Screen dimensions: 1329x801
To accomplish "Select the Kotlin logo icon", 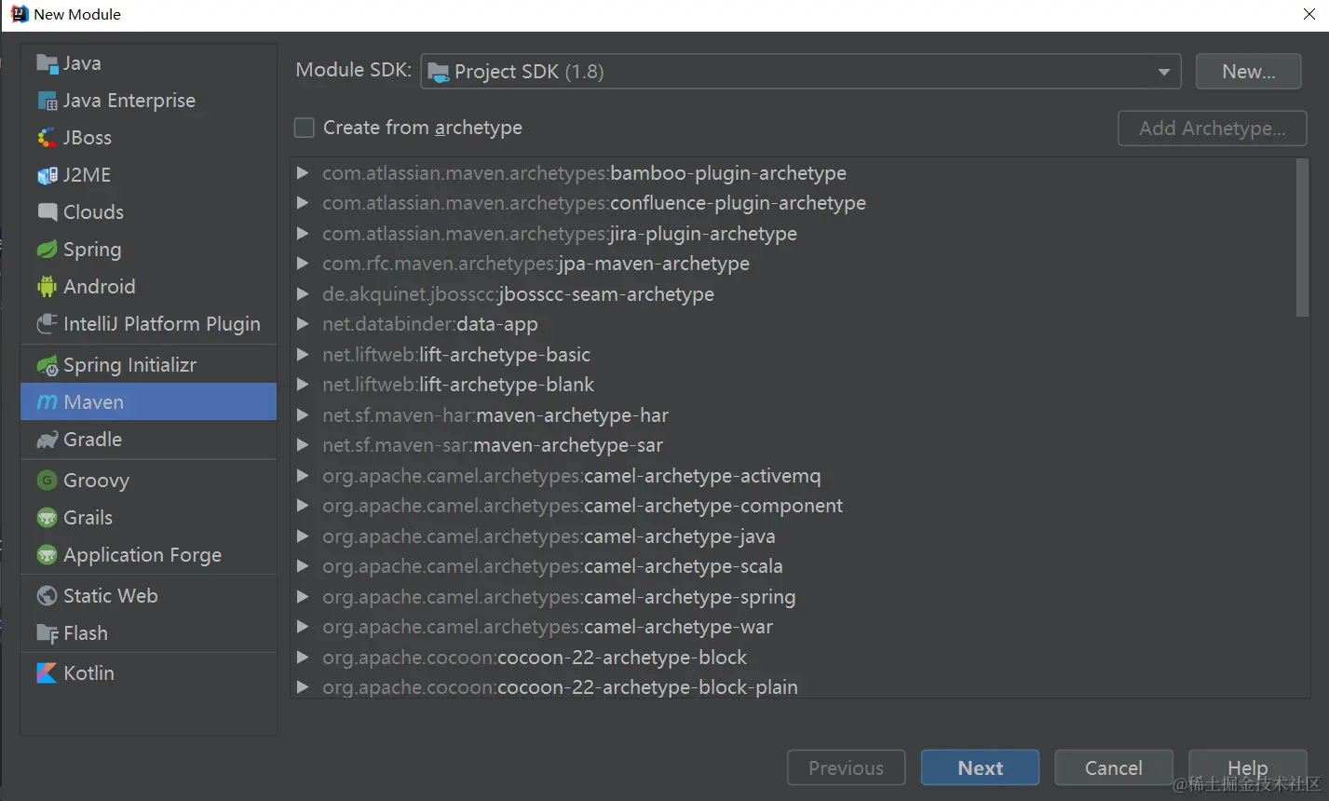I will pyautogui.click(x=47, y=672).
